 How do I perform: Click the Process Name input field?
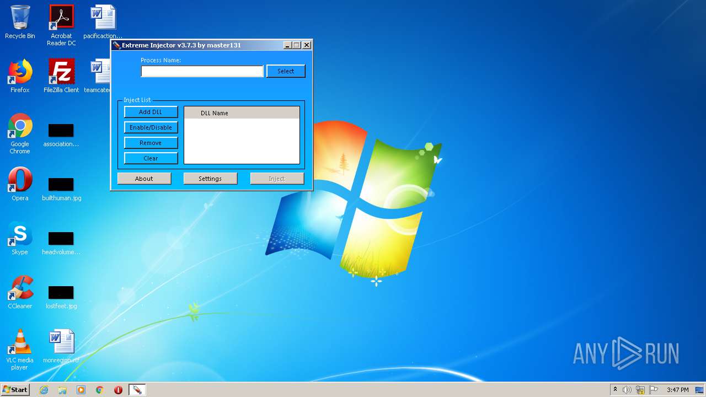click(x=202, y=71)
